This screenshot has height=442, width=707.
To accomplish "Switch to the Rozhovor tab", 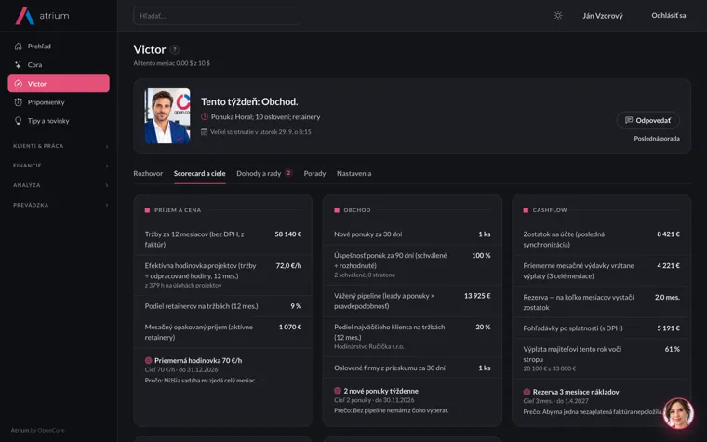I will tap(148, 174).
